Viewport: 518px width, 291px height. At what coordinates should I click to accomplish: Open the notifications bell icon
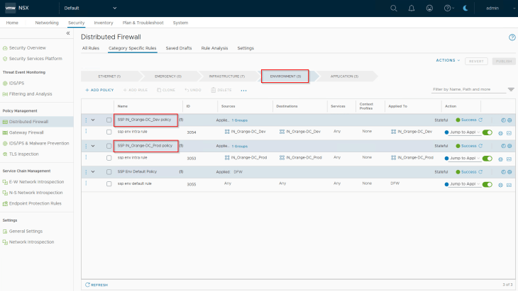[x=412, y=8]
